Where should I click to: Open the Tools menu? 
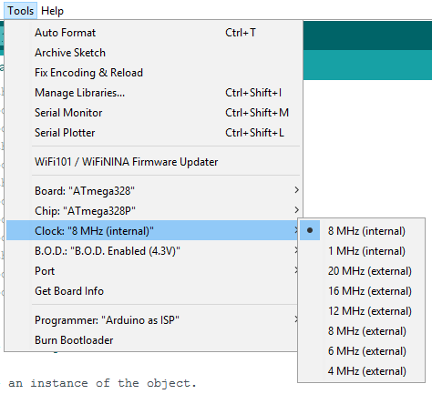coord(21,11)
